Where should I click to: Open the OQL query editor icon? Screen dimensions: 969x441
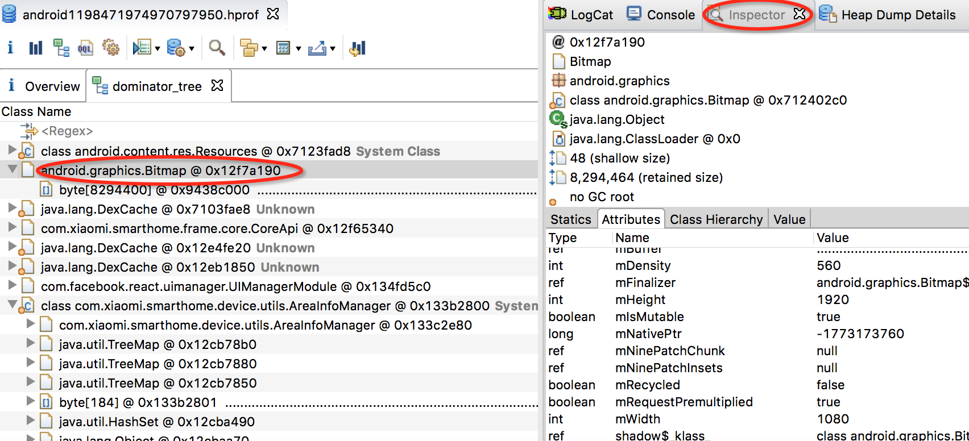coord(86,48)
